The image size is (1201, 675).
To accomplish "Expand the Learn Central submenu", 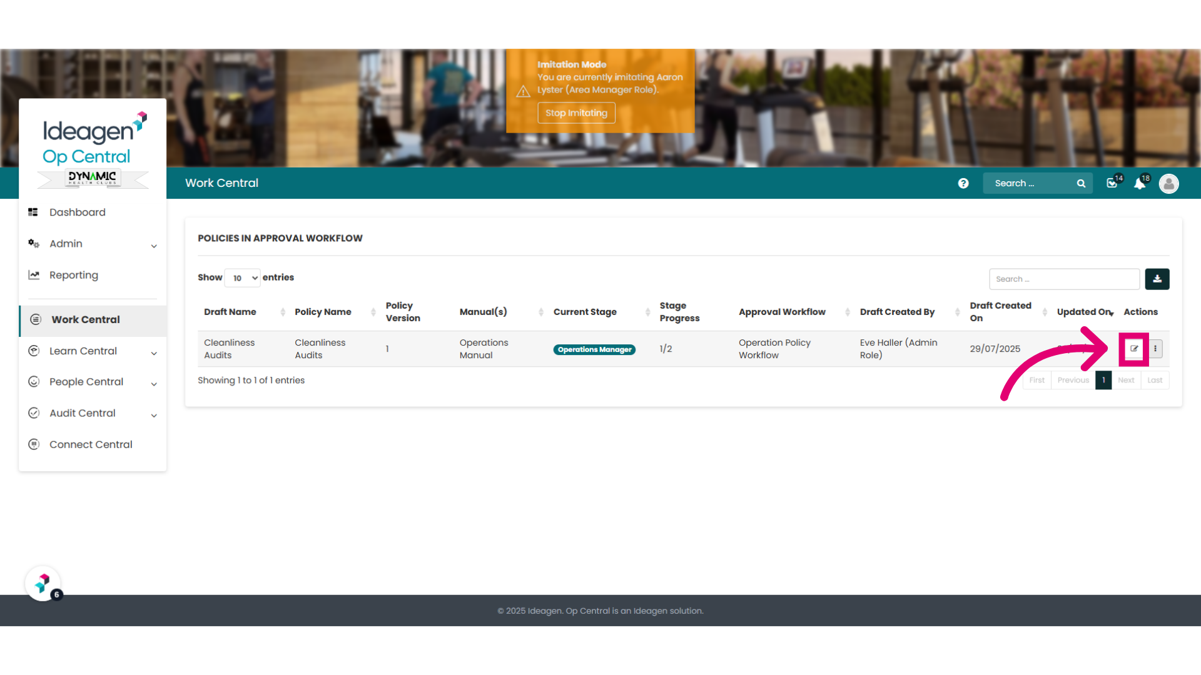I will point(154,353).
